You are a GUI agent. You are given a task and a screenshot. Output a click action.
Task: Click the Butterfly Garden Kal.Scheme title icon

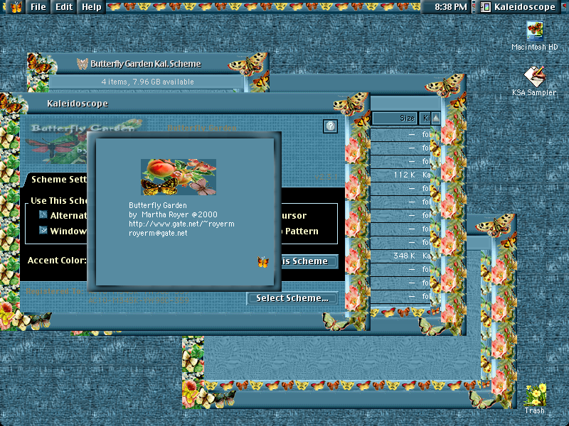83,64
